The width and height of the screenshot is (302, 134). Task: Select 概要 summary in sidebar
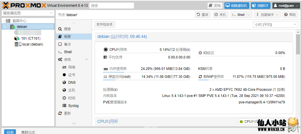74,36
